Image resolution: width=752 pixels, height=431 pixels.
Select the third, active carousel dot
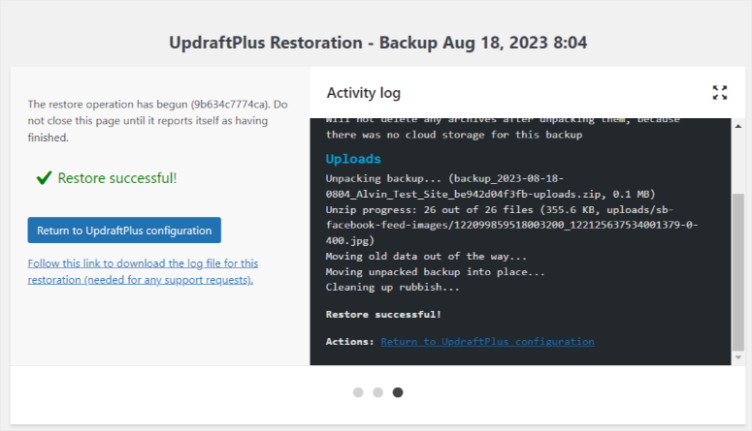[x=398, y=392]
